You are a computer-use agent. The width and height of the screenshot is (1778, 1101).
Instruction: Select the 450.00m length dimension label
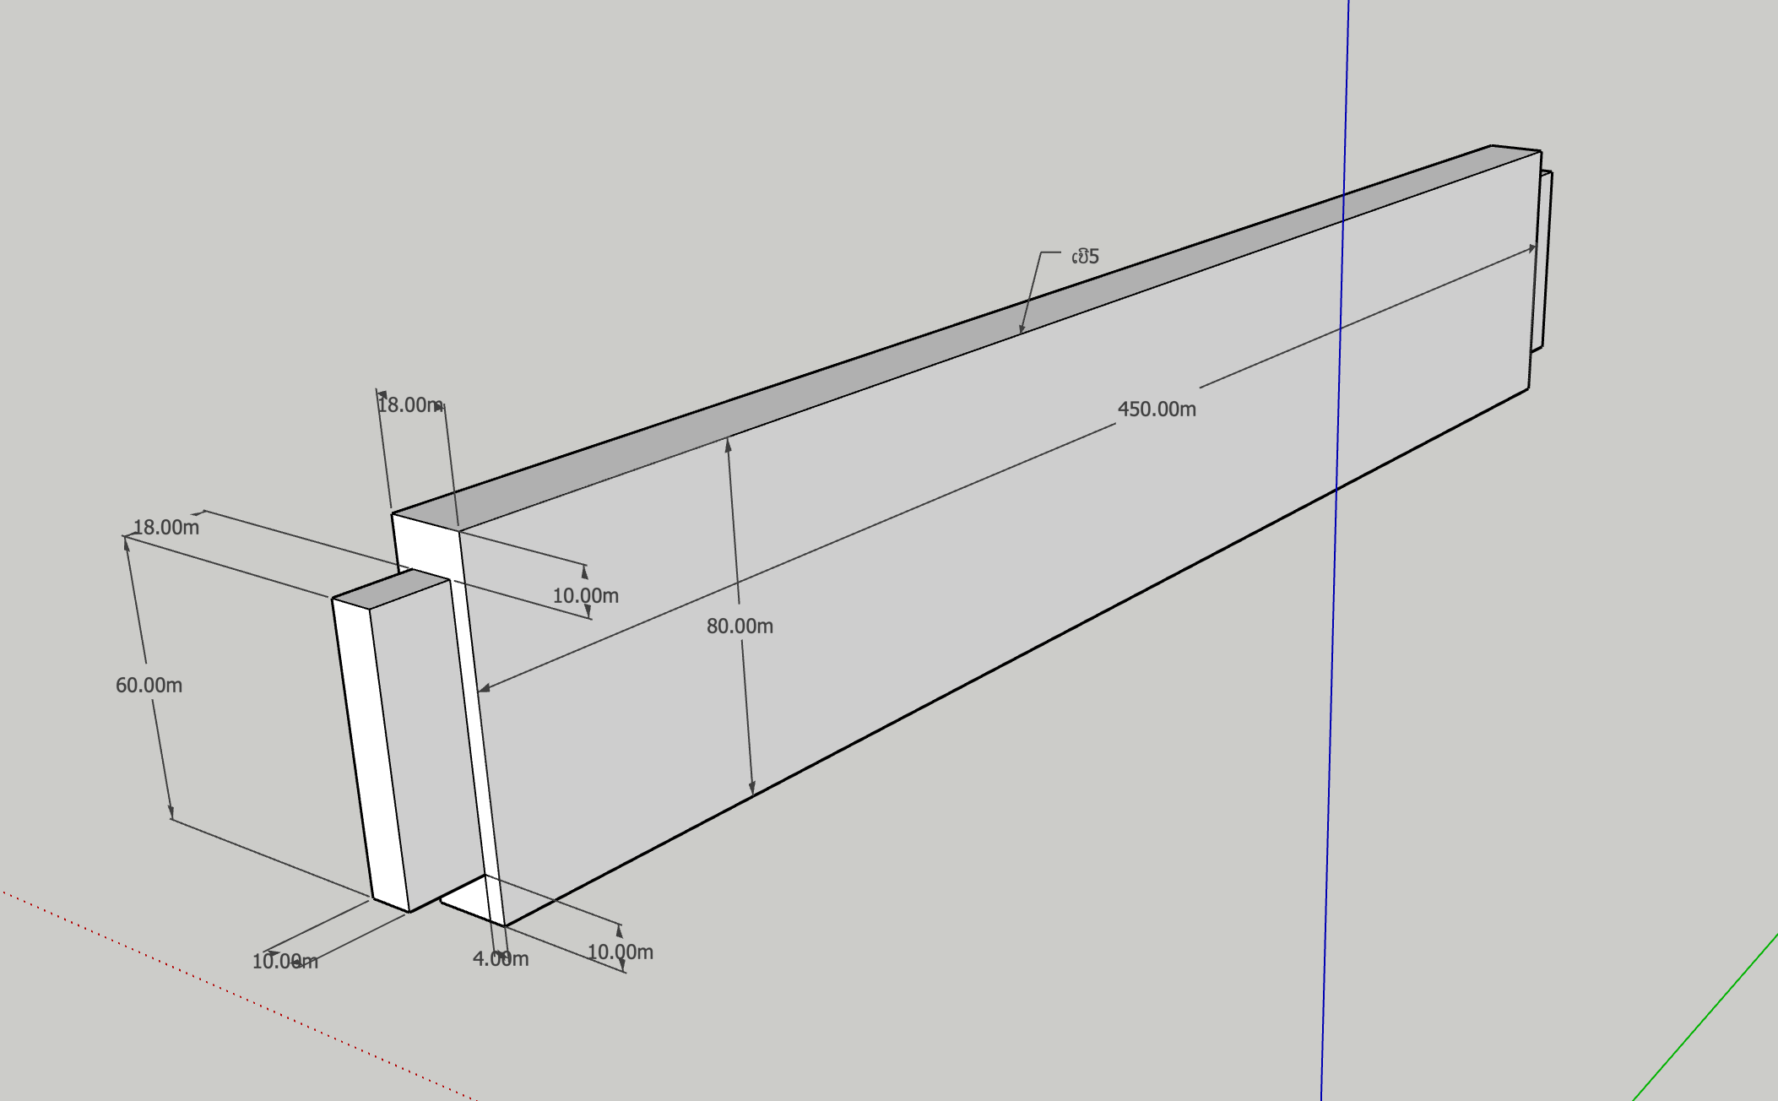[x=1156, y=409]
